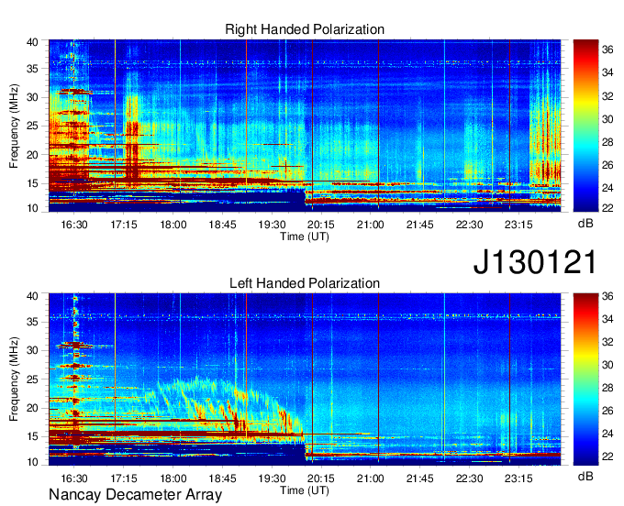Click the 40 MHz frequency tick of the Right Handed plot

pyautogui.click(x=33, y=42)
